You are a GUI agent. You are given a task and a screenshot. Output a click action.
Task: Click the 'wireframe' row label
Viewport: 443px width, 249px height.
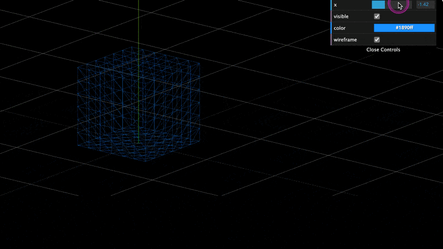tap(344, 40)
